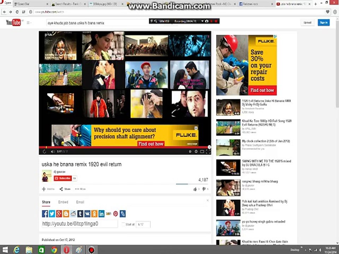The width and height of the screenshot is (339, 254).
Task: Open video player settings gear
Action: coord(196,152)
